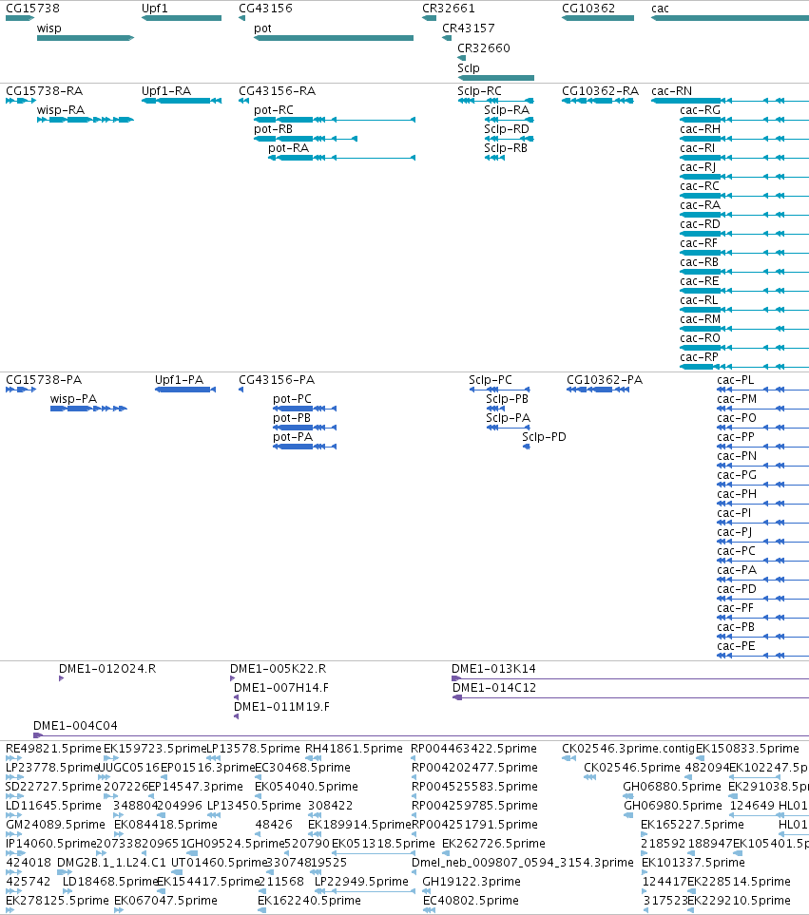Select the Upf1-PA protein glyph
The height and width of the screenshot is (915, 809).
pyautogui.click(x=185, y=390)
